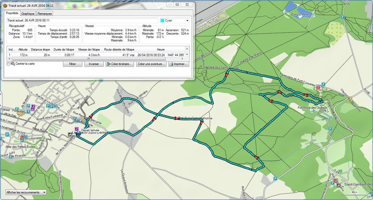Open the Cyan track color dropdown

187,21
